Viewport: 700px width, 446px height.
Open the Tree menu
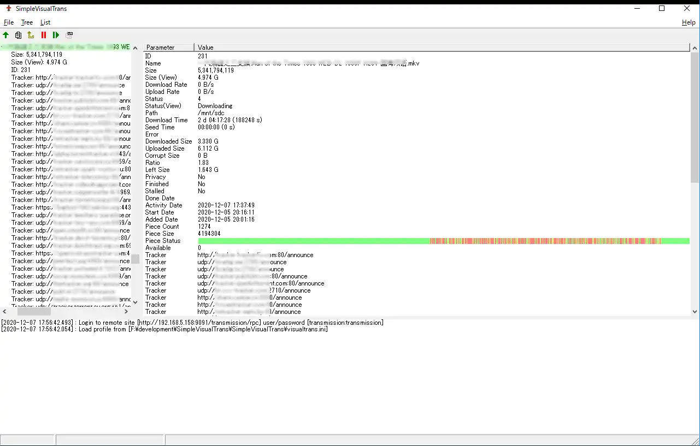[x=27, y=22]
